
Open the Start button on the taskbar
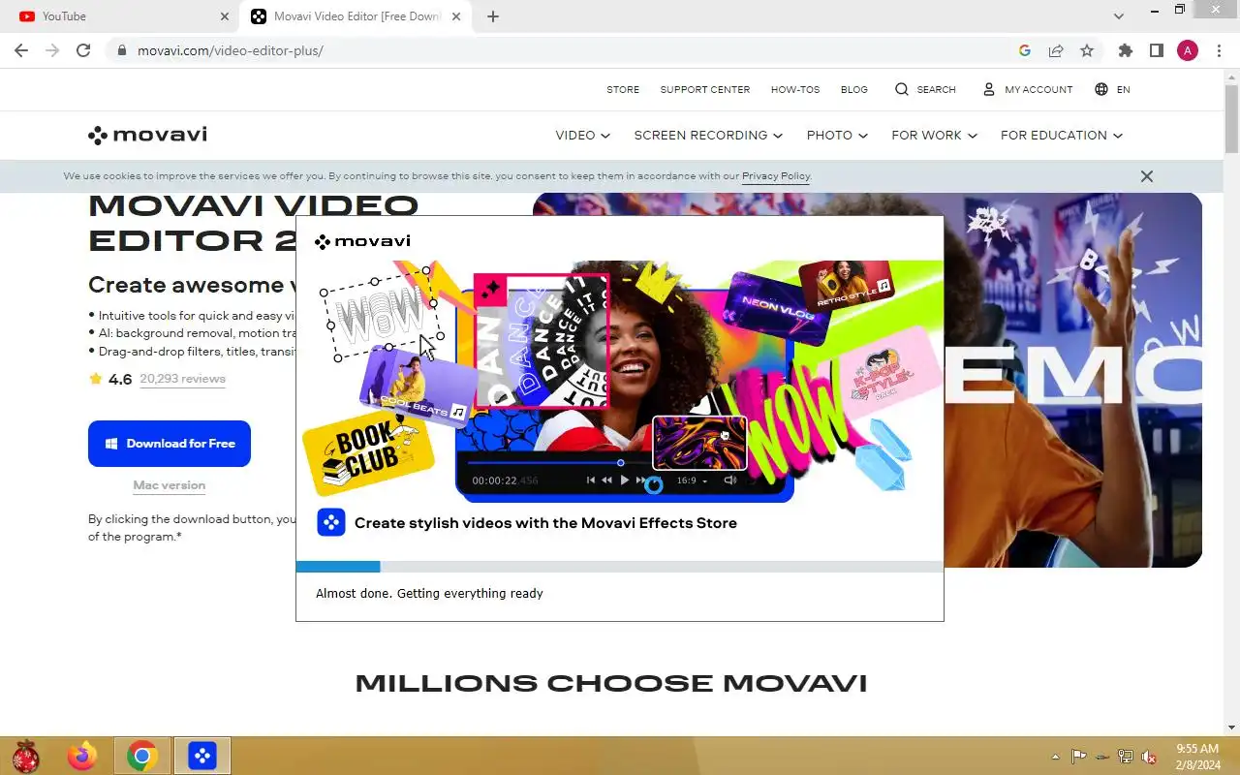pyautogui.click(x=25, y=756)
